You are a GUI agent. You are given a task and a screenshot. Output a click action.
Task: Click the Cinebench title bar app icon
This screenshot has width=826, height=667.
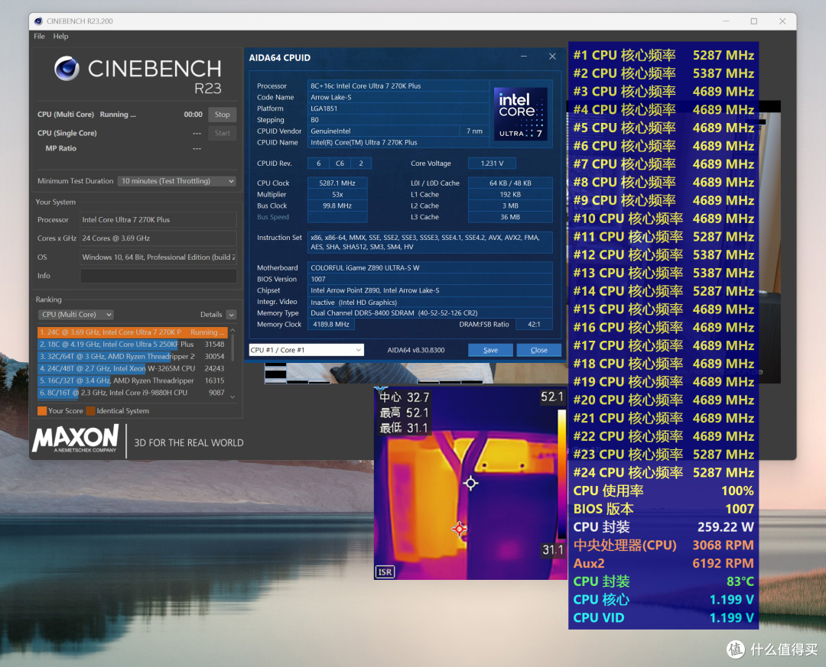pos(38,21)
